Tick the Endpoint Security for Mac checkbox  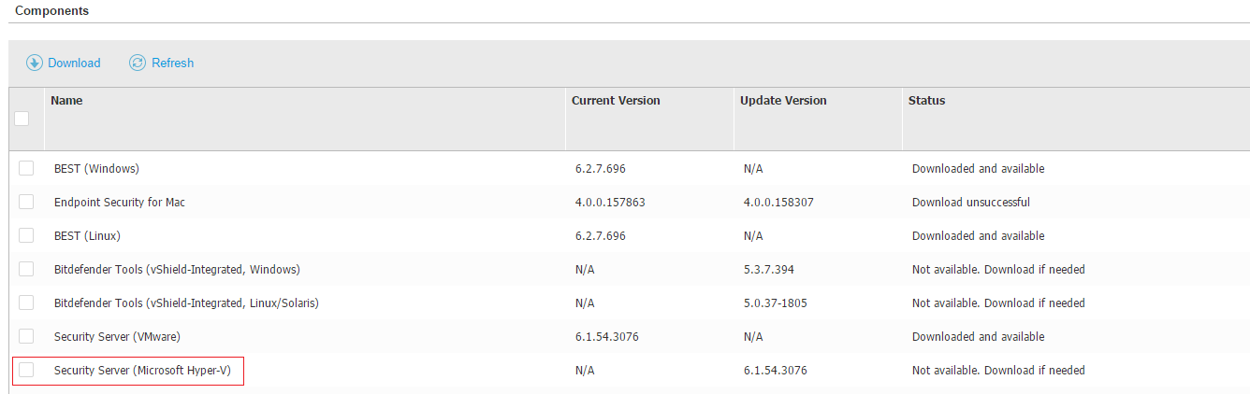26,202
